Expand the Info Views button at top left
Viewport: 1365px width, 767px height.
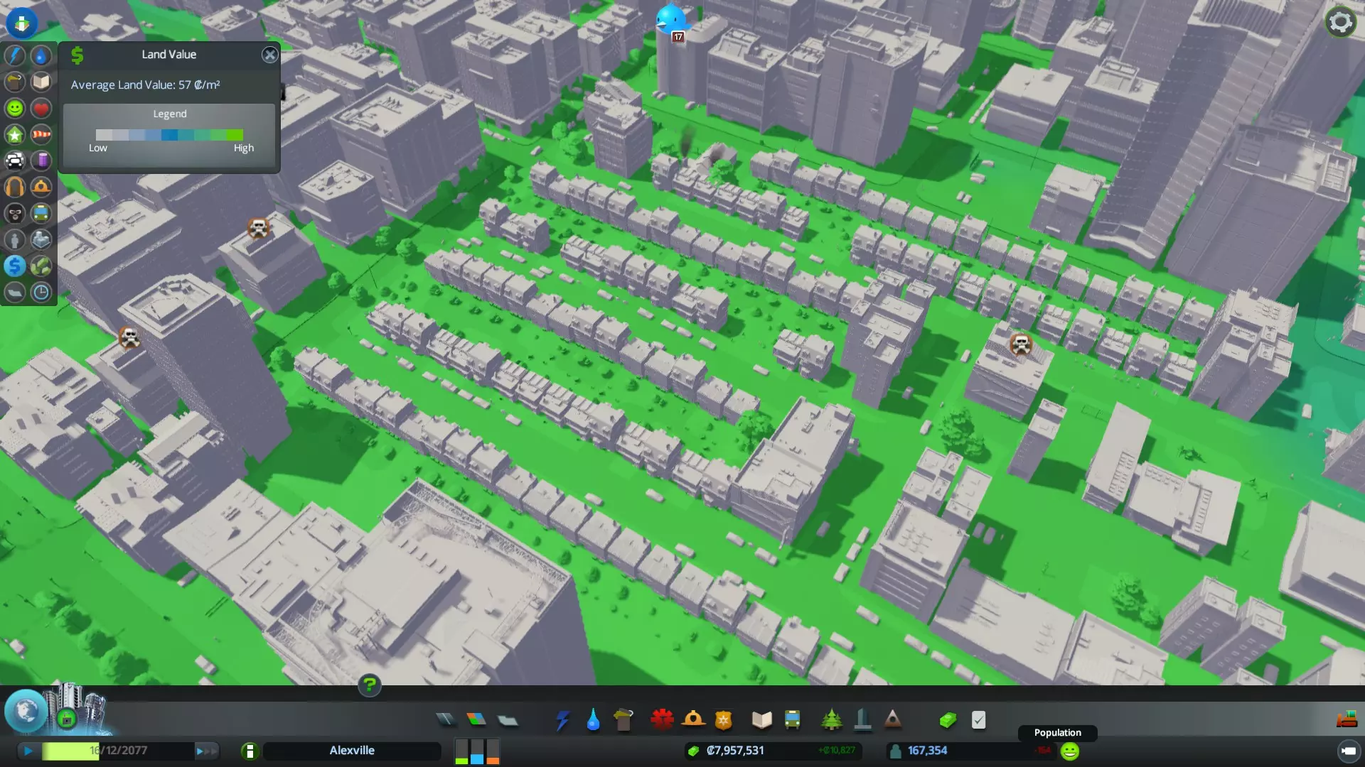point(21,23)
